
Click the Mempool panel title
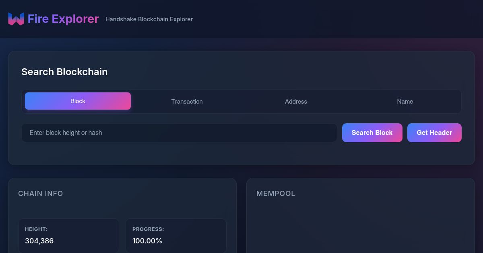pyautogui.click(x=276, y=194)
